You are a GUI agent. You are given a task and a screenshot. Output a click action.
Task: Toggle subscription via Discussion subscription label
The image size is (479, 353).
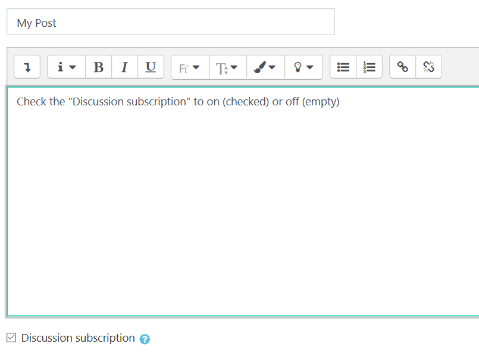tap(77, 338)
